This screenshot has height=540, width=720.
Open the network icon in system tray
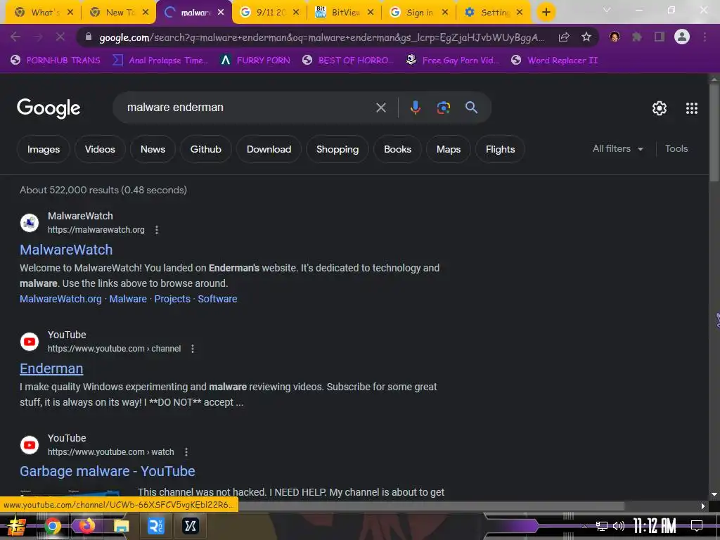(601, 526)
